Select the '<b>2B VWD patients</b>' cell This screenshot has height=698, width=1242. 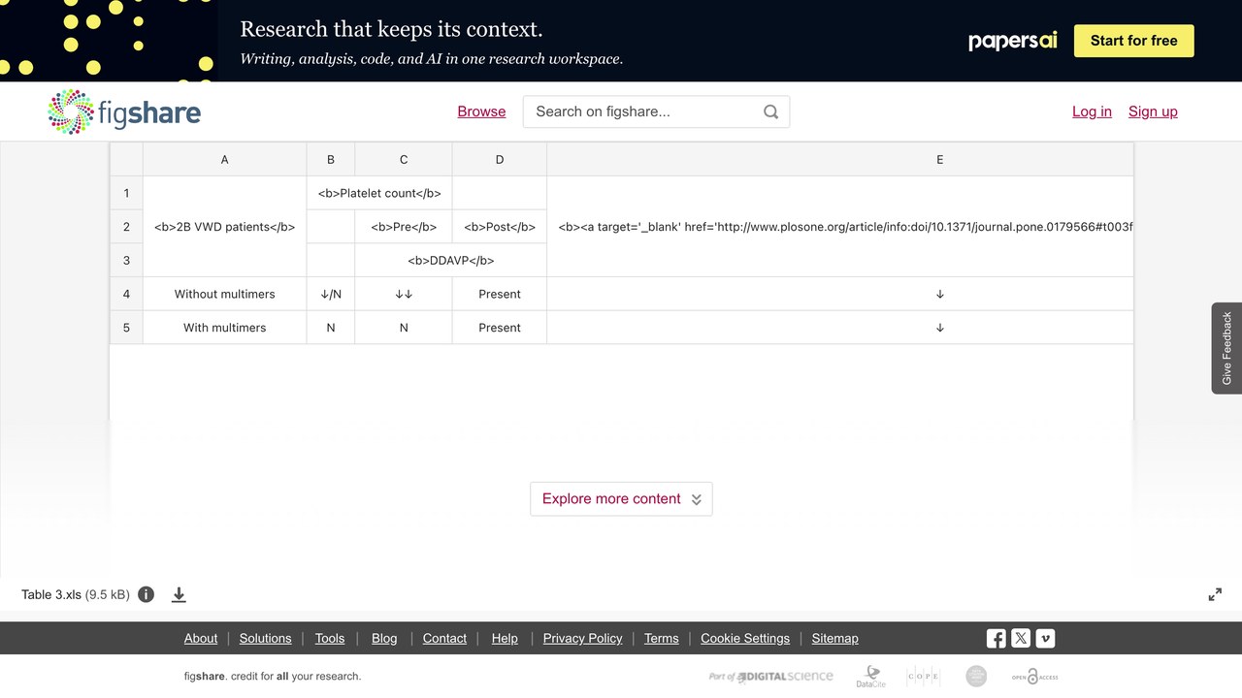225,227
